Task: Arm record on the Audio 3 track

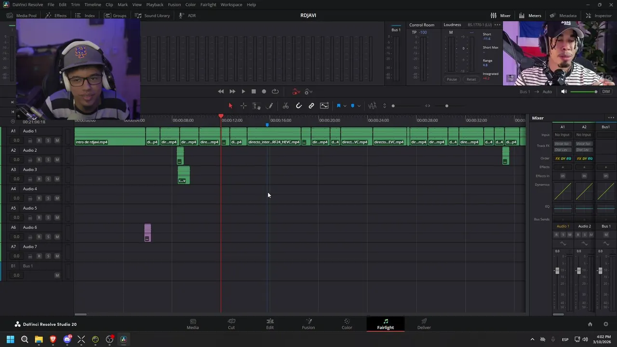Action: 39,179
